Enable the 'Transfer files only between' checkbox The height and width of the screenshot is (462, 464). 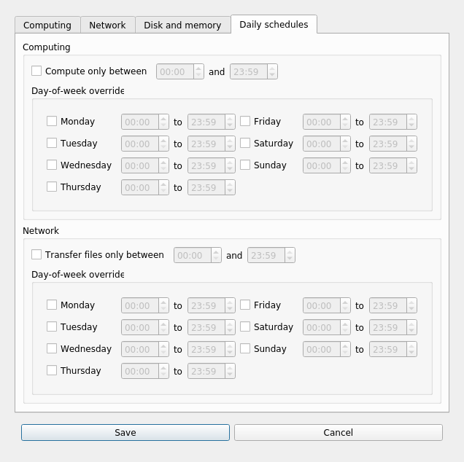click(36, 255)
